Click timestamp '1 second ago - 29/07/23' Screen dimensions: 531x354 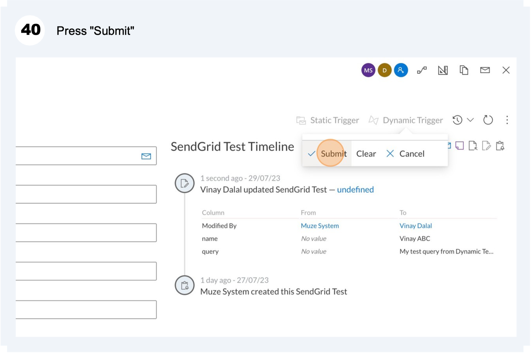point(240,178)
